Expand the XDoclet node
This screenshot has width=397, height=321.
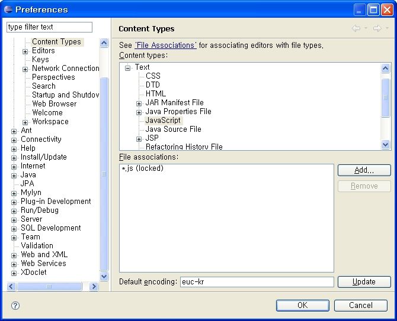coord(14,273)
